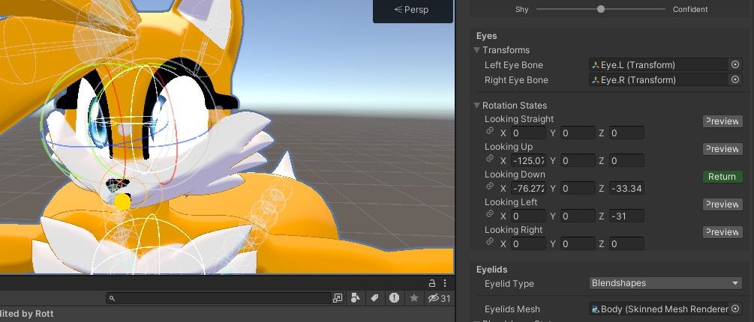Click Looking Right Z field

pos(626,244)
